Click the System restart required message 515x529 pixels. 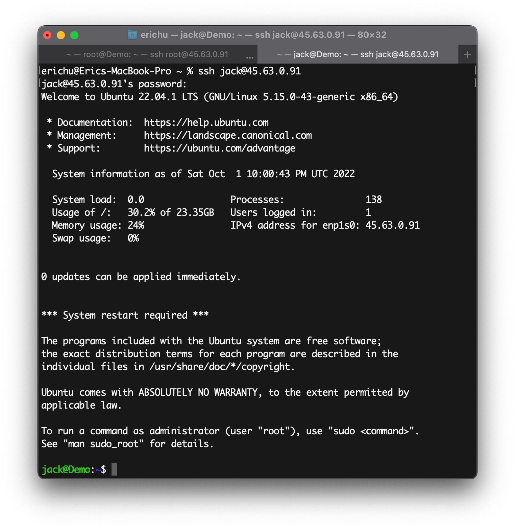tap(125, 315)
